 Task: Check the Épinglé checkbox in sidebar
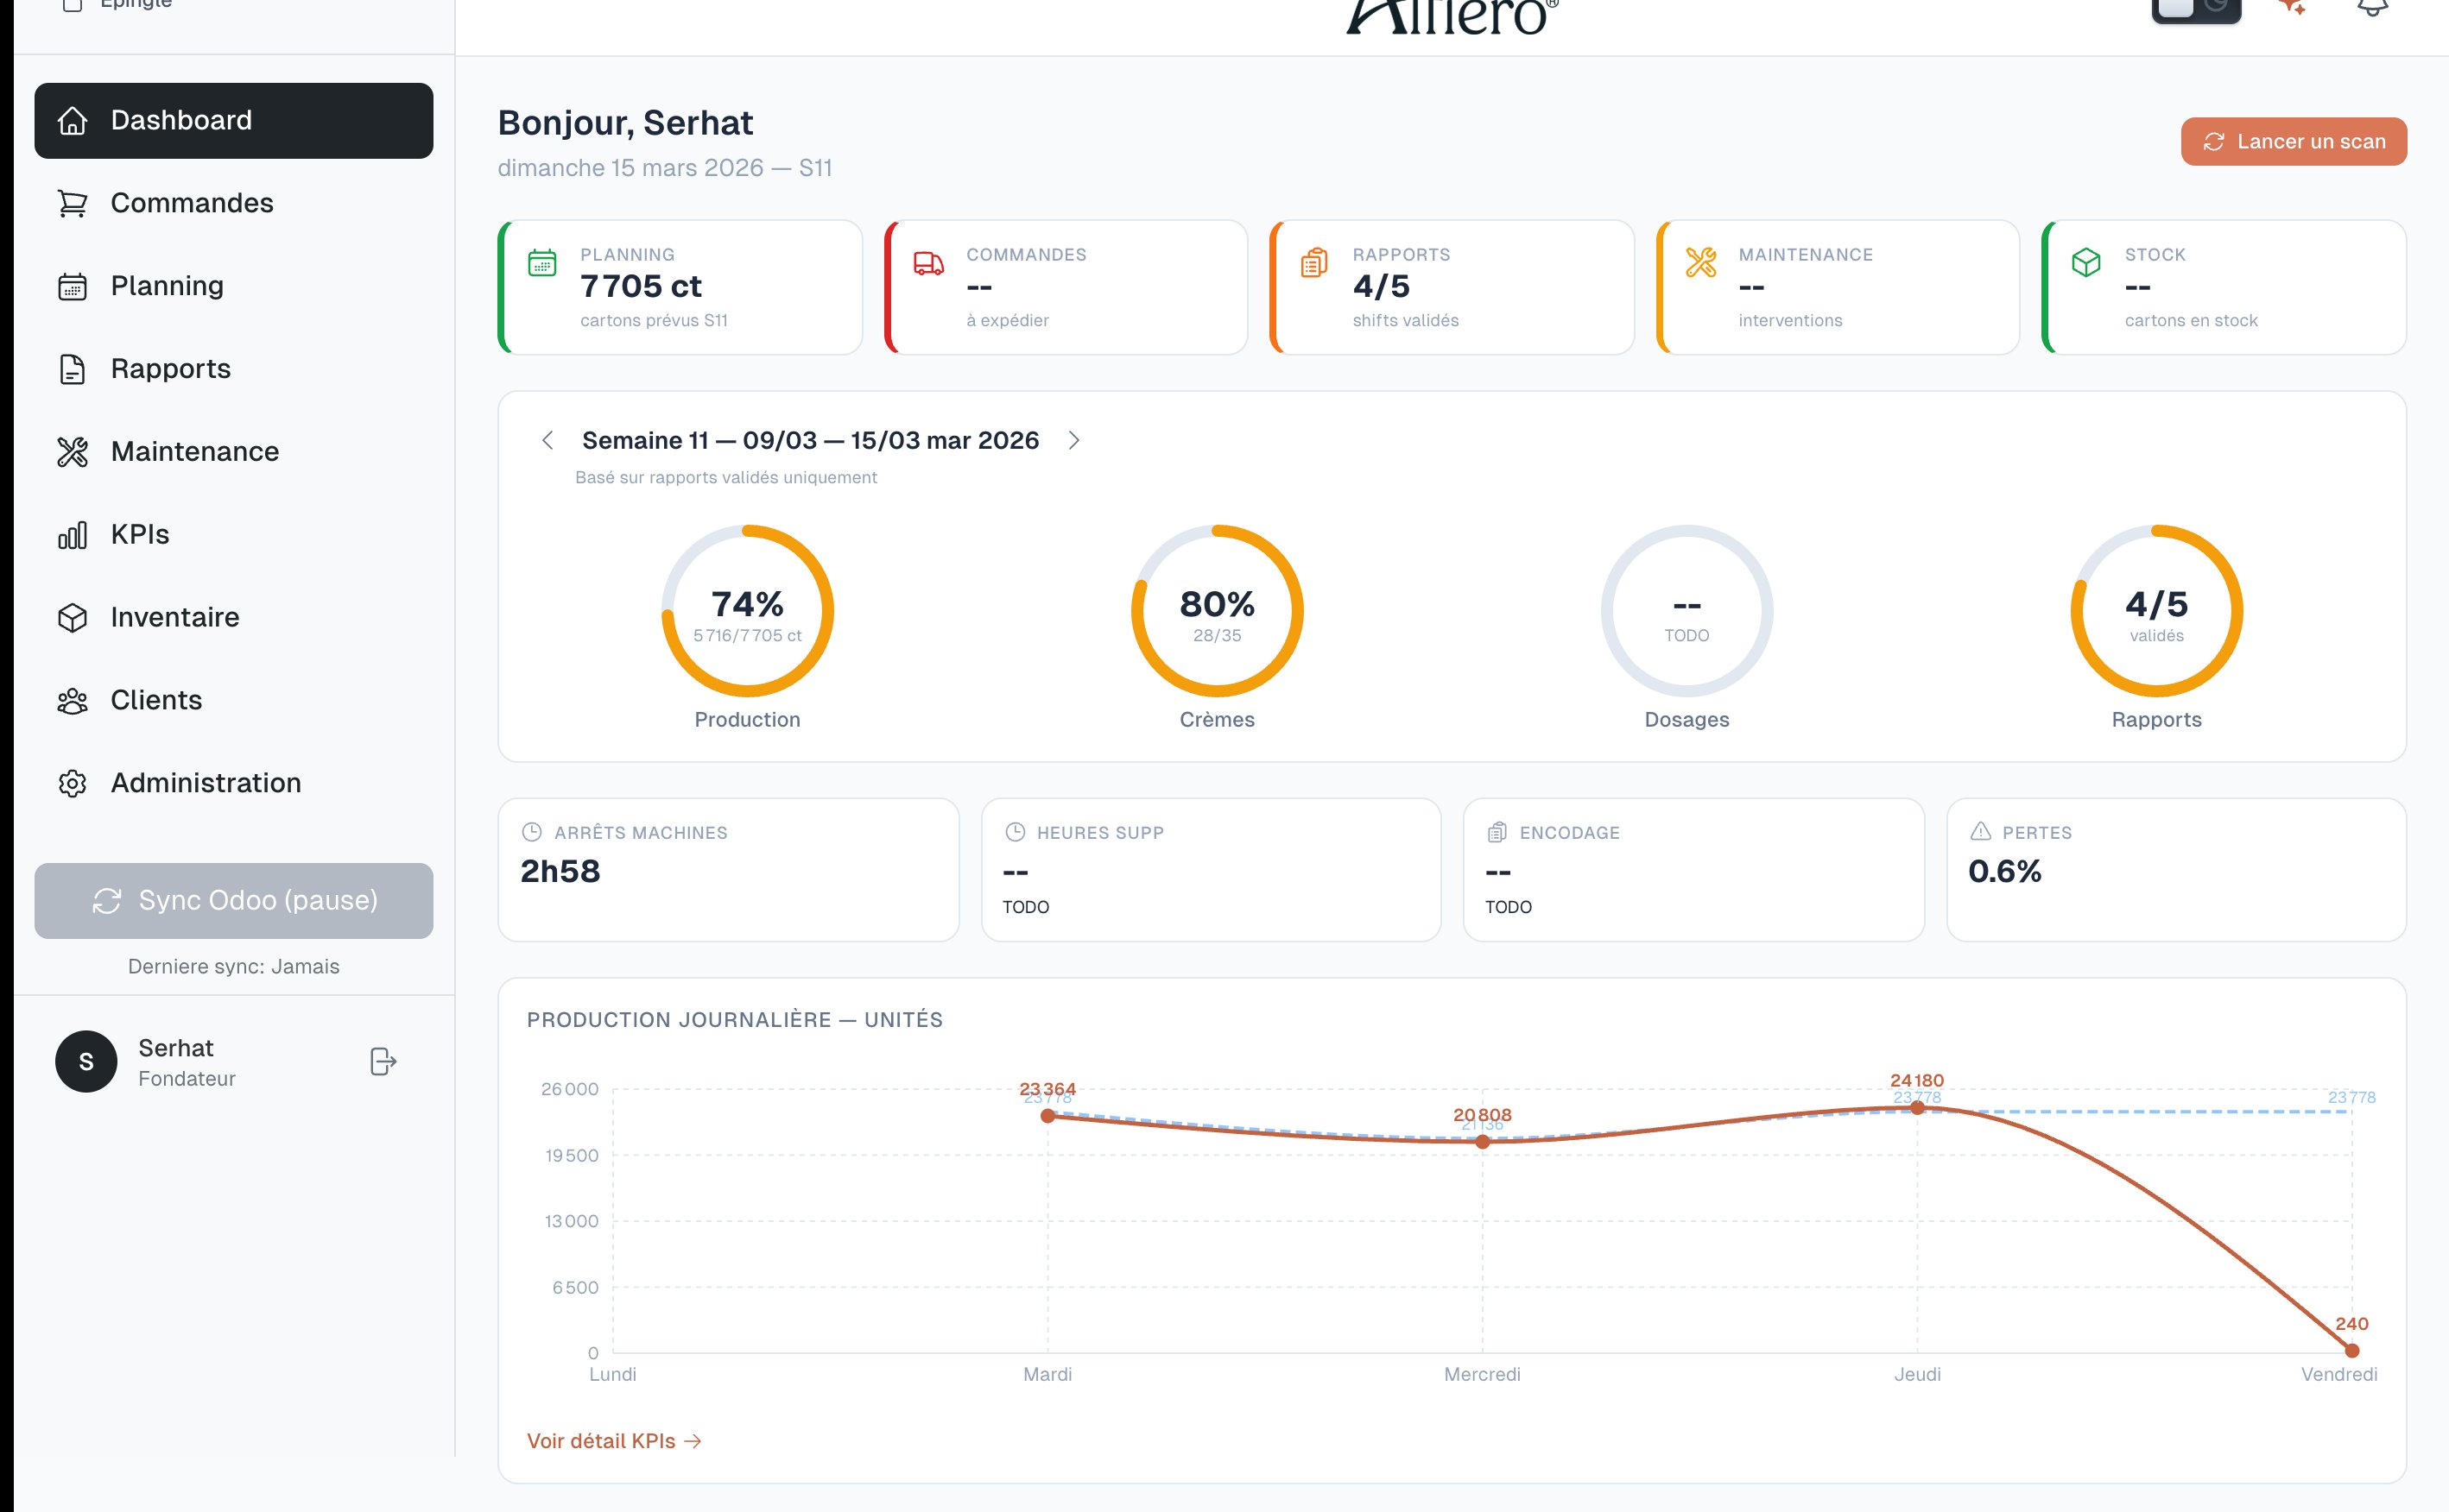point(71,5)
